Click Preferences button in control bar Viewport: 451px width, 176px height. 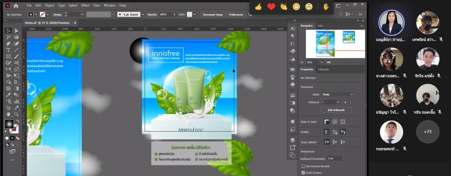pyautogui.click(x=236, y=14)
